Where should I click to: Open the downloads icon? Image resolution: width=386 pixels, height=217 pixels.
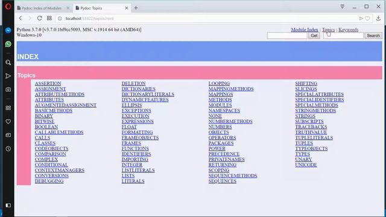click(378, 18)
